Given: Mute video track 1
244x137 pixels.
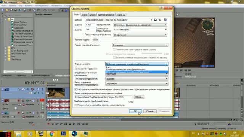Looking at the screenshot, I should pyautogui.click(x=38, y=89).
